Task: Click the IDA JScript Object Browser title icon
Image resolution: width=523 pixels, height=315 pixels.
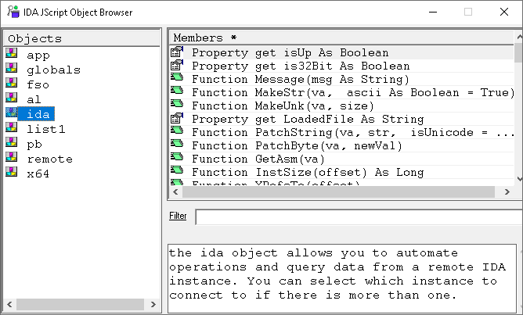Action: coord(13,12)
